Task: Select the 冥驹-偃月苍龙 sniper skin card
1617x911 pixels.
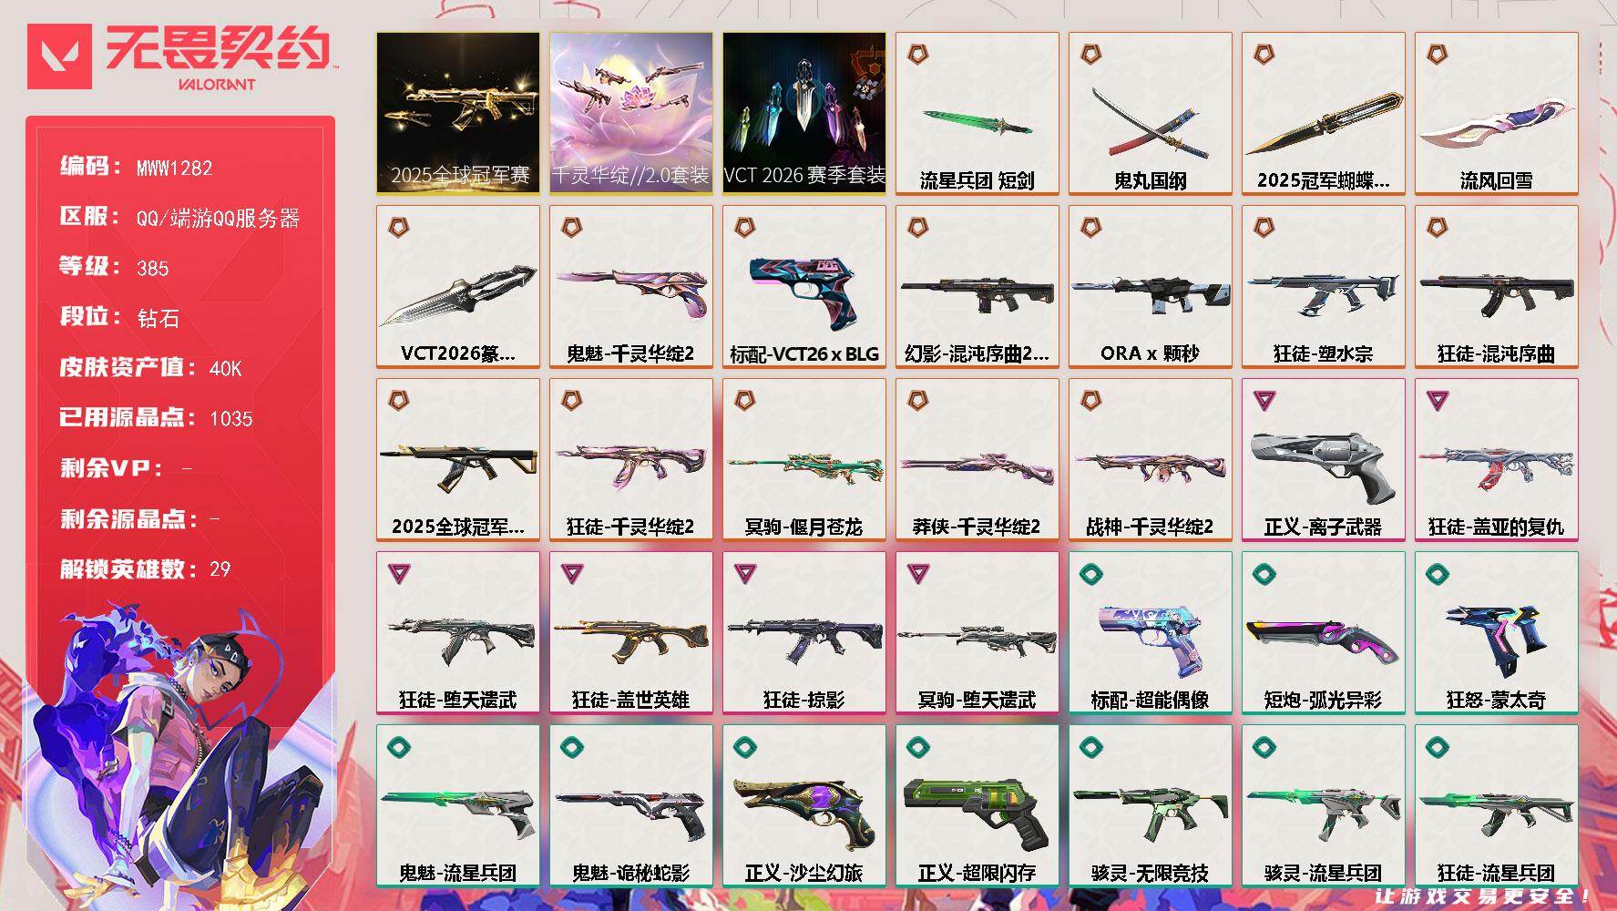Action: click(804, 460)
